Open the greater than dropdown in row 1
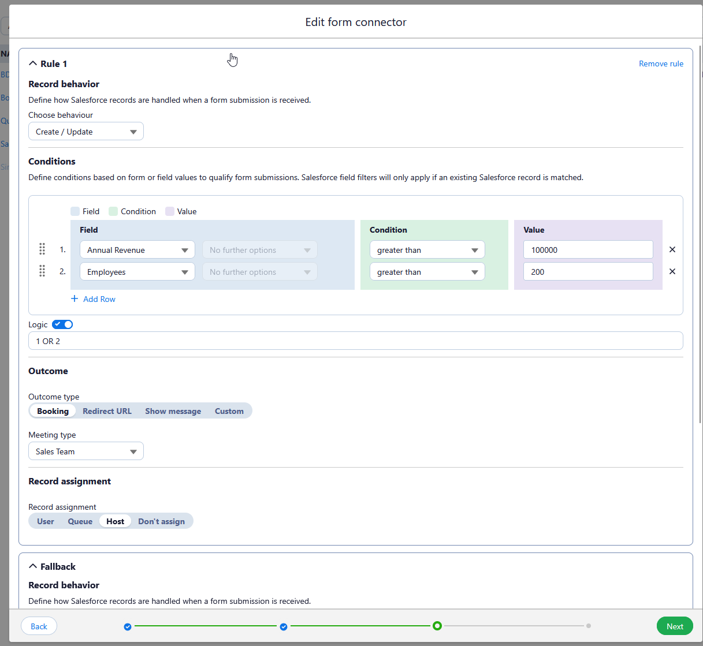Viewport: 703px width, 646px height. coord(427,250)
